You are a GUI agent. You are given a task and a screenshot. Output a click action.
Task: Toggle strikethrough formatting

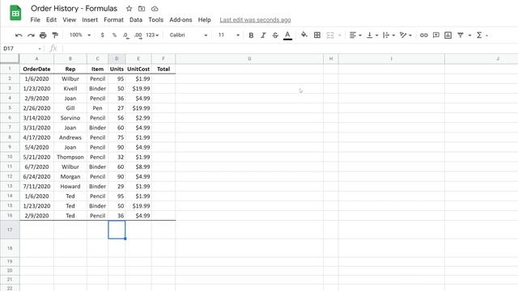(275, 35)
